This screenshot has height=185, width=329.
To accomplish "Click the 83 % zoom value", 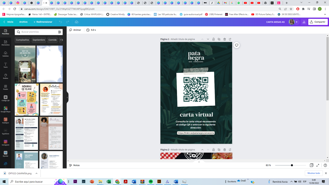I will pos(268,165).
